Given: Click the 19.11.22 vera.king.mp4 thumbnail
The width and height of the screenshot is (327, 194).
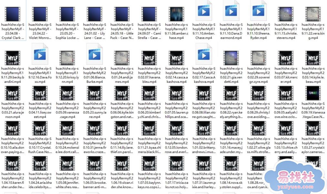Looking at the screenshot, I should [x=313, y=14].
